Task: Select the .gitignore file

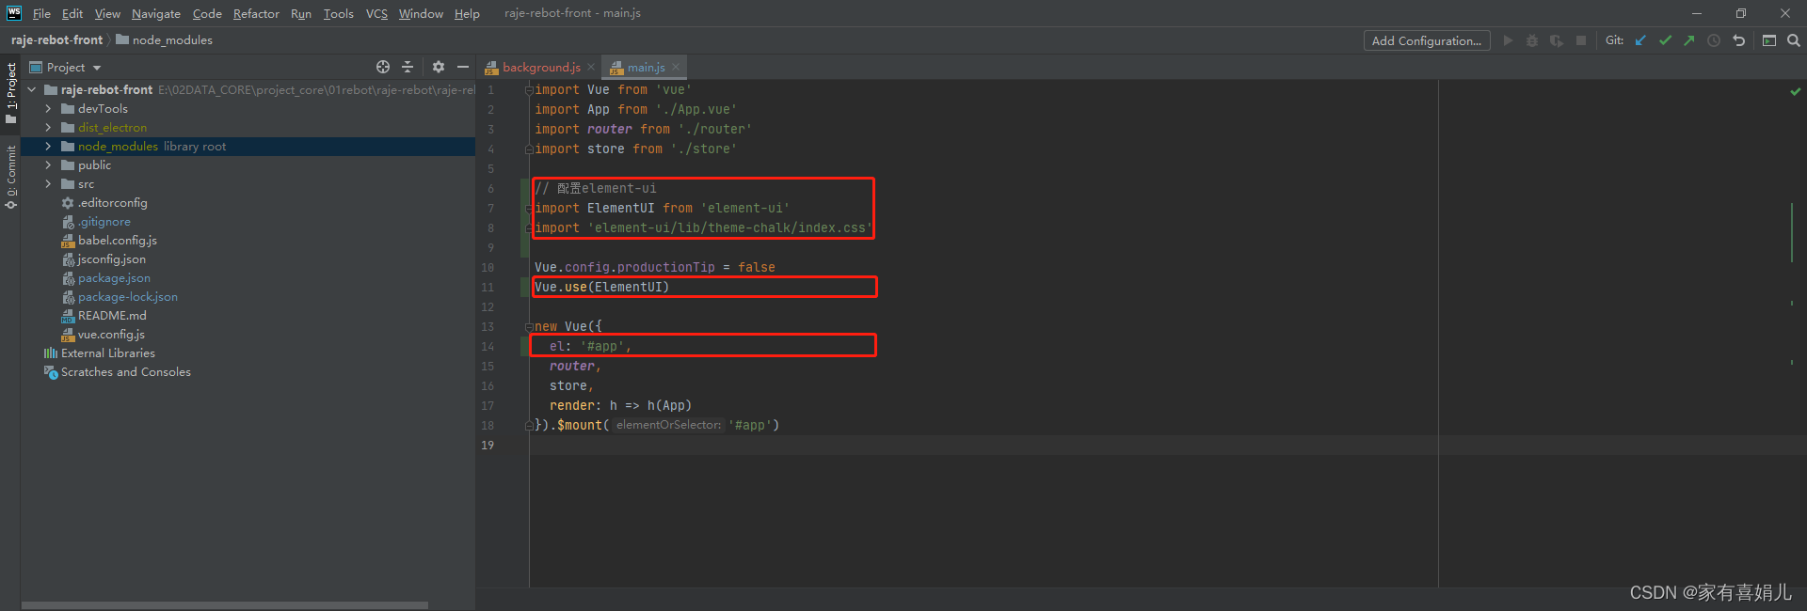Action: [104, 222]
